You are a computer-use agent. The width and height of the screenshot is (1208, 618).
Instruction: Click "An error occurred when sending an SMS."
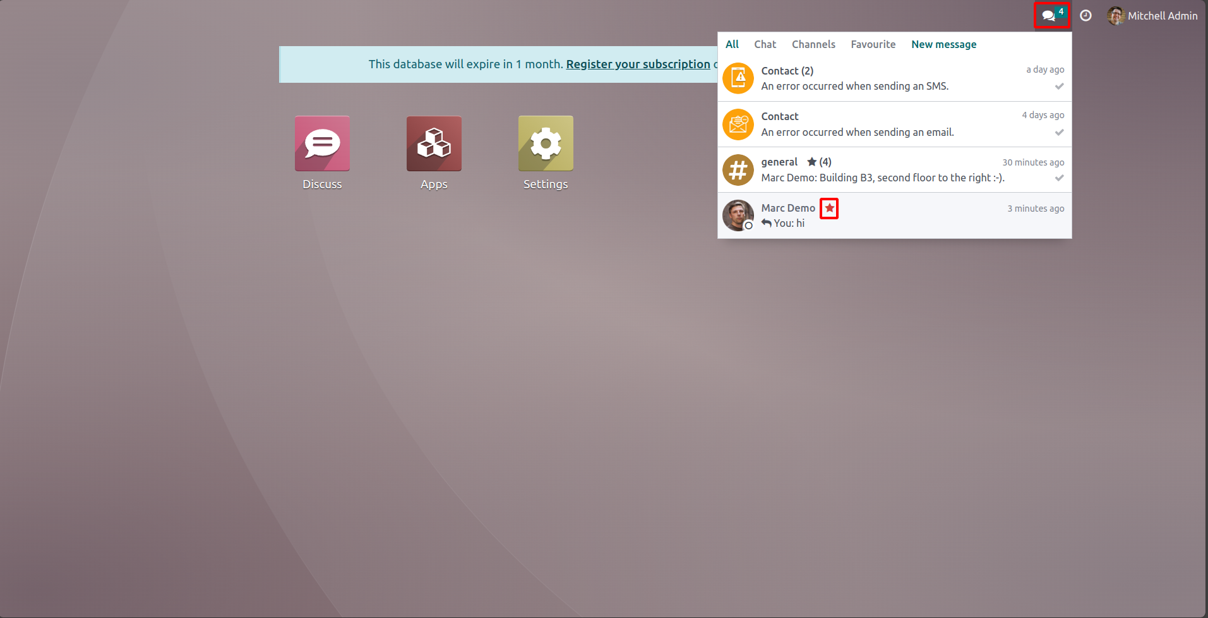point(854,86)
